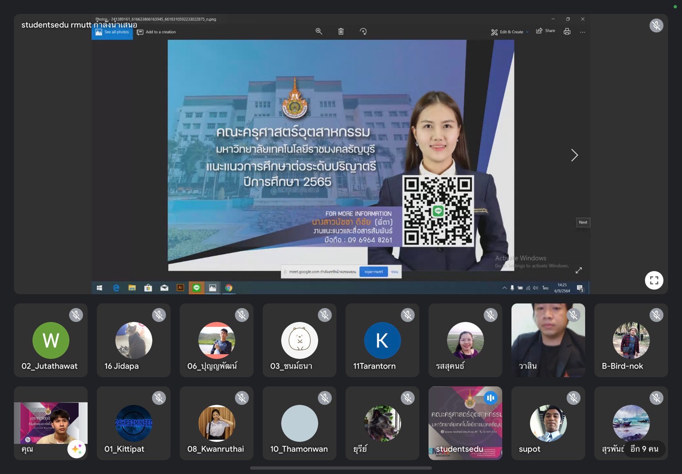Open LINE app in shared taskbar
682x474 pixels.
pos(196,288)
